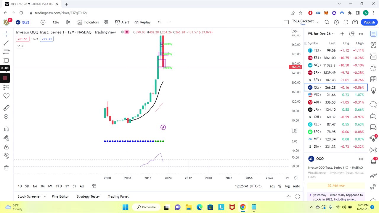The height and width of the screenshot is (213, 379).
Task: Select the TLT watchlist row
Action: [336, 51]
